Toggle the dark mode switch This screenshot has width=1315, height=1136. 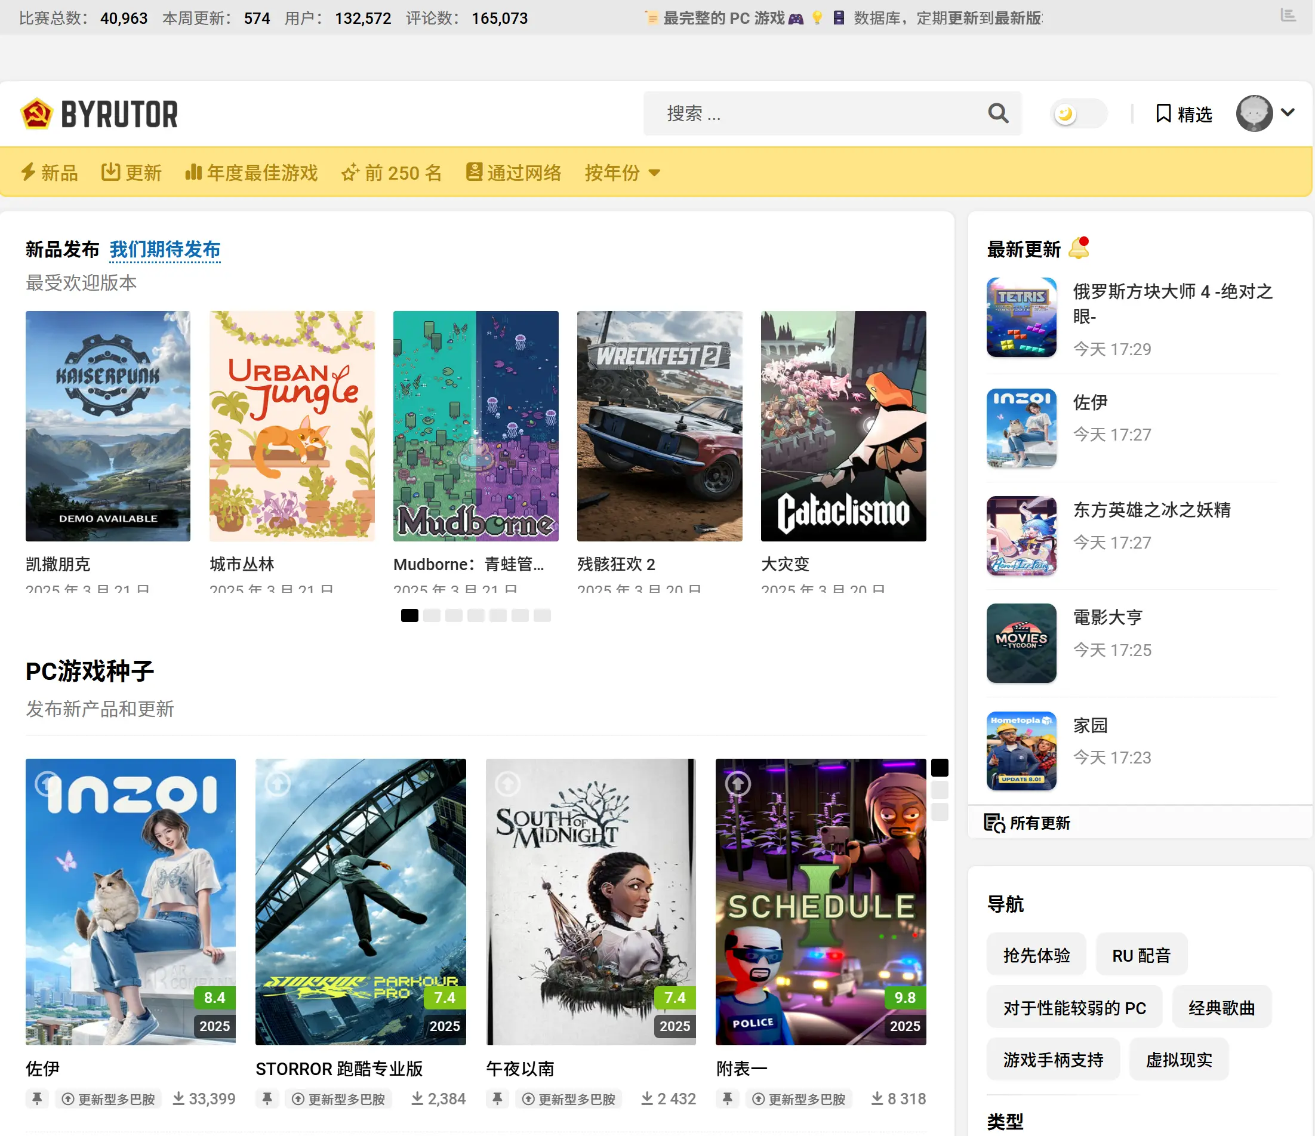pyautogui.click(x=1077, y=113)
